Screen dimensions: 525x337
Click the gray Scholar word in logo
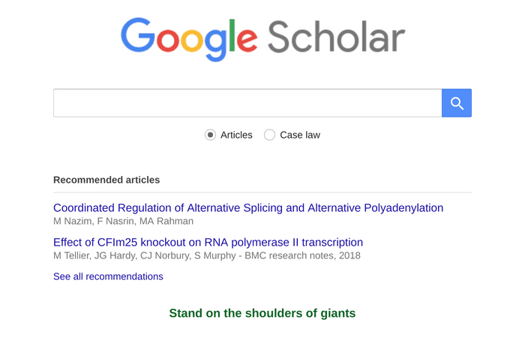337,37
